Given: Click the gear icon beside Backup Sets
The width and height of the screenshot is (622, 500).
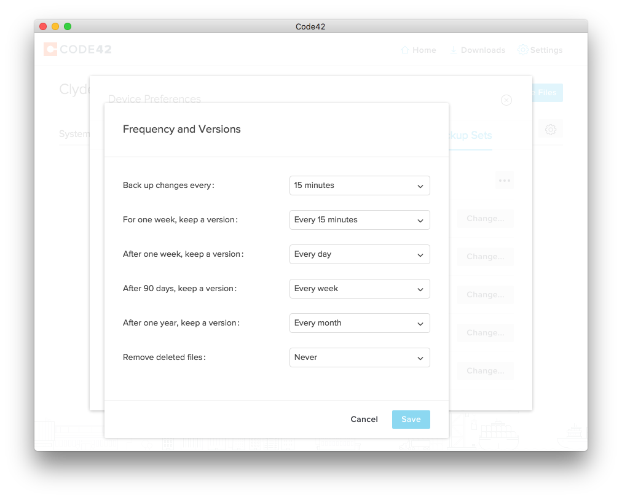Looking at the screenshot, I should (x=551, y=130).
